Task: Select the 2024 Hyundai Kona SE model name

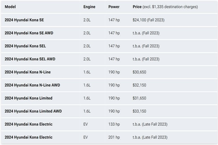Action: (x=24, y=20)
